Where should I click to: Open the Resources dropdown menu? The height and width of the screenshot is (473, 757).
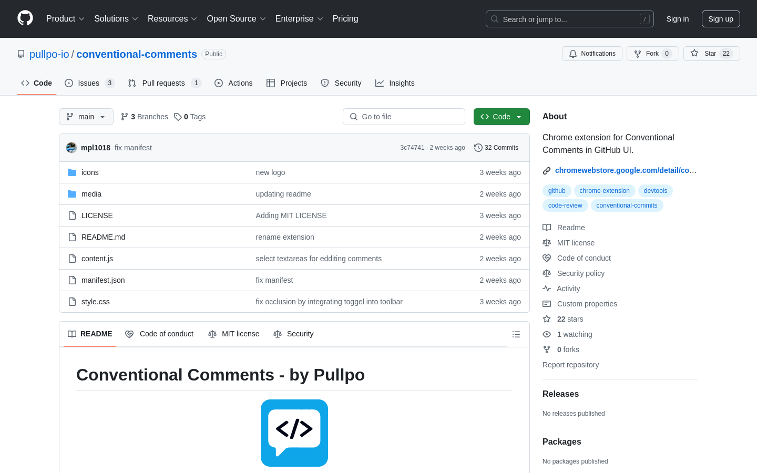172,19
